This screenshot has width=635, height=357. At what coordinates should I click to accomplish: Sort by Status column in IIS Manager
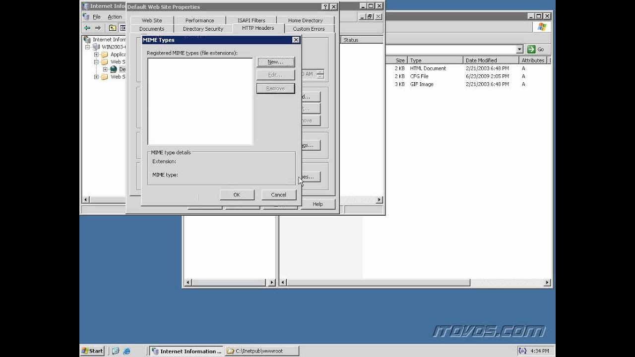tap(362, 40)
